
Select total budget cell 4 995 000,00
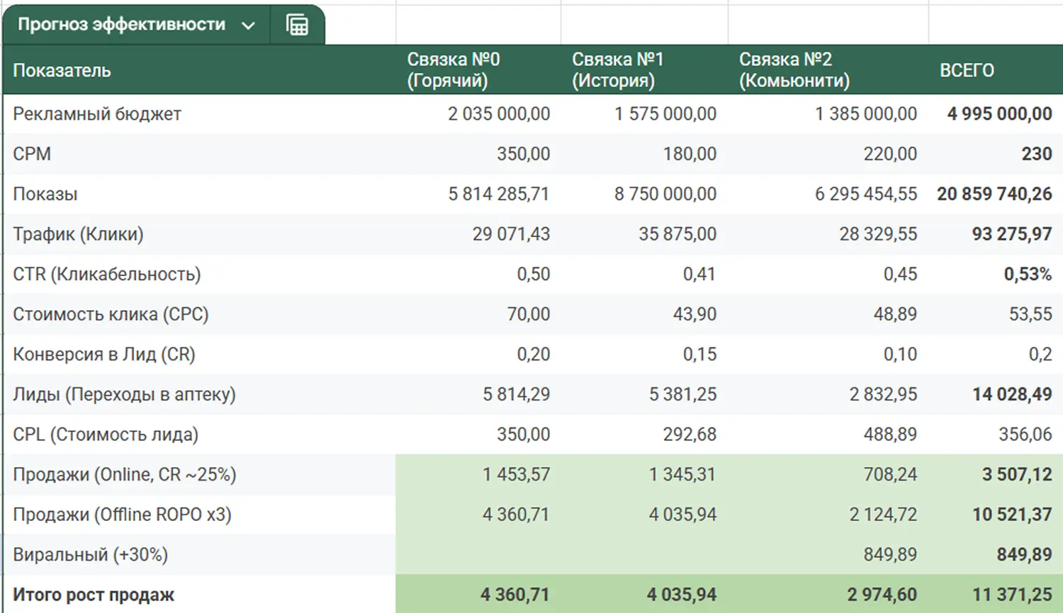pos(999,114)
